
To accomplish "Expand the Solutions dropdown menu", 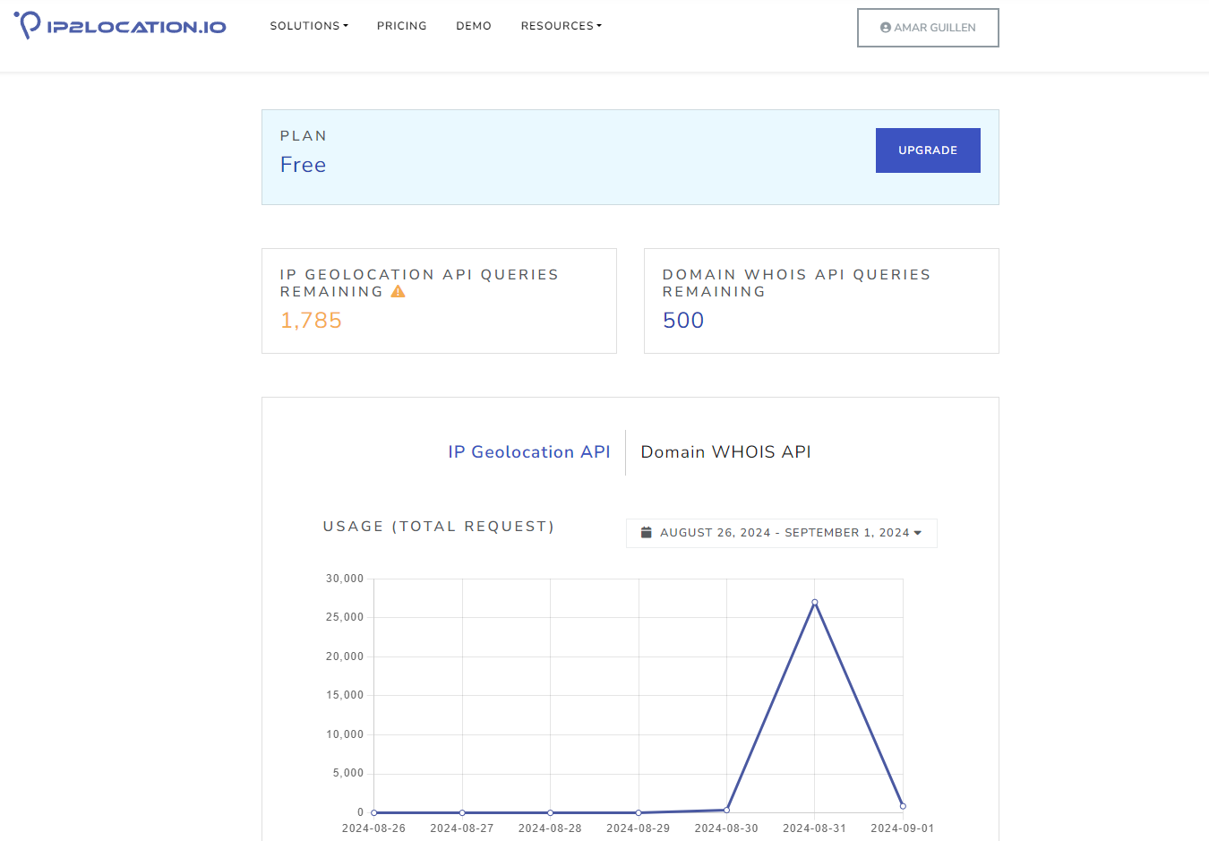I will (x=309, y=26).
